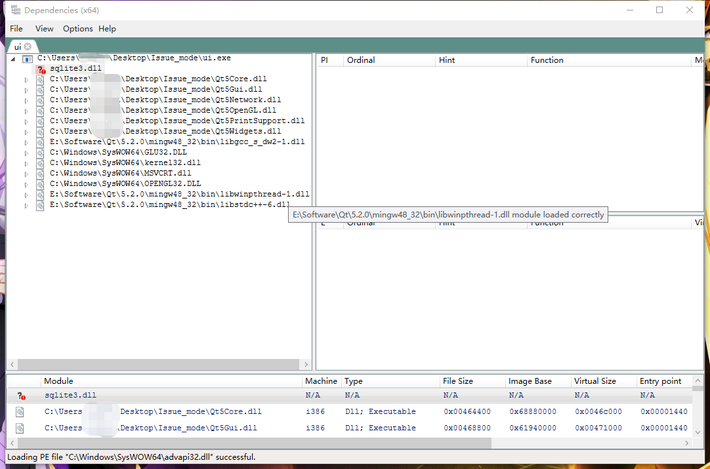Select the ui tab
Viewport: 710px width, 469px height.
(16, 47)
